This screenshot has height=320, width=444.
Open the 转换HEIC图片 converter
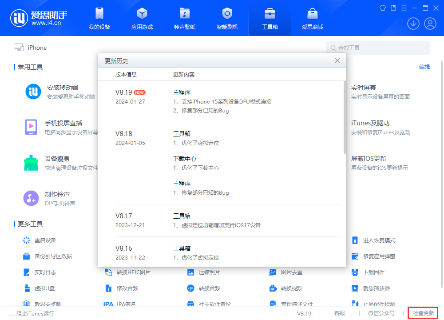133,272
